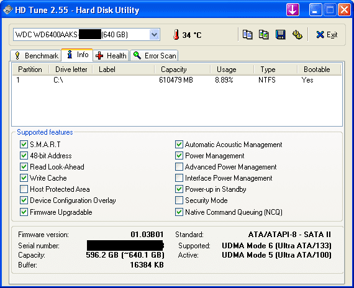This screenshot has width=354, height=288.
Task: Toggle the S.M.A.R.T checkbox
Action: tap(24, 145)
